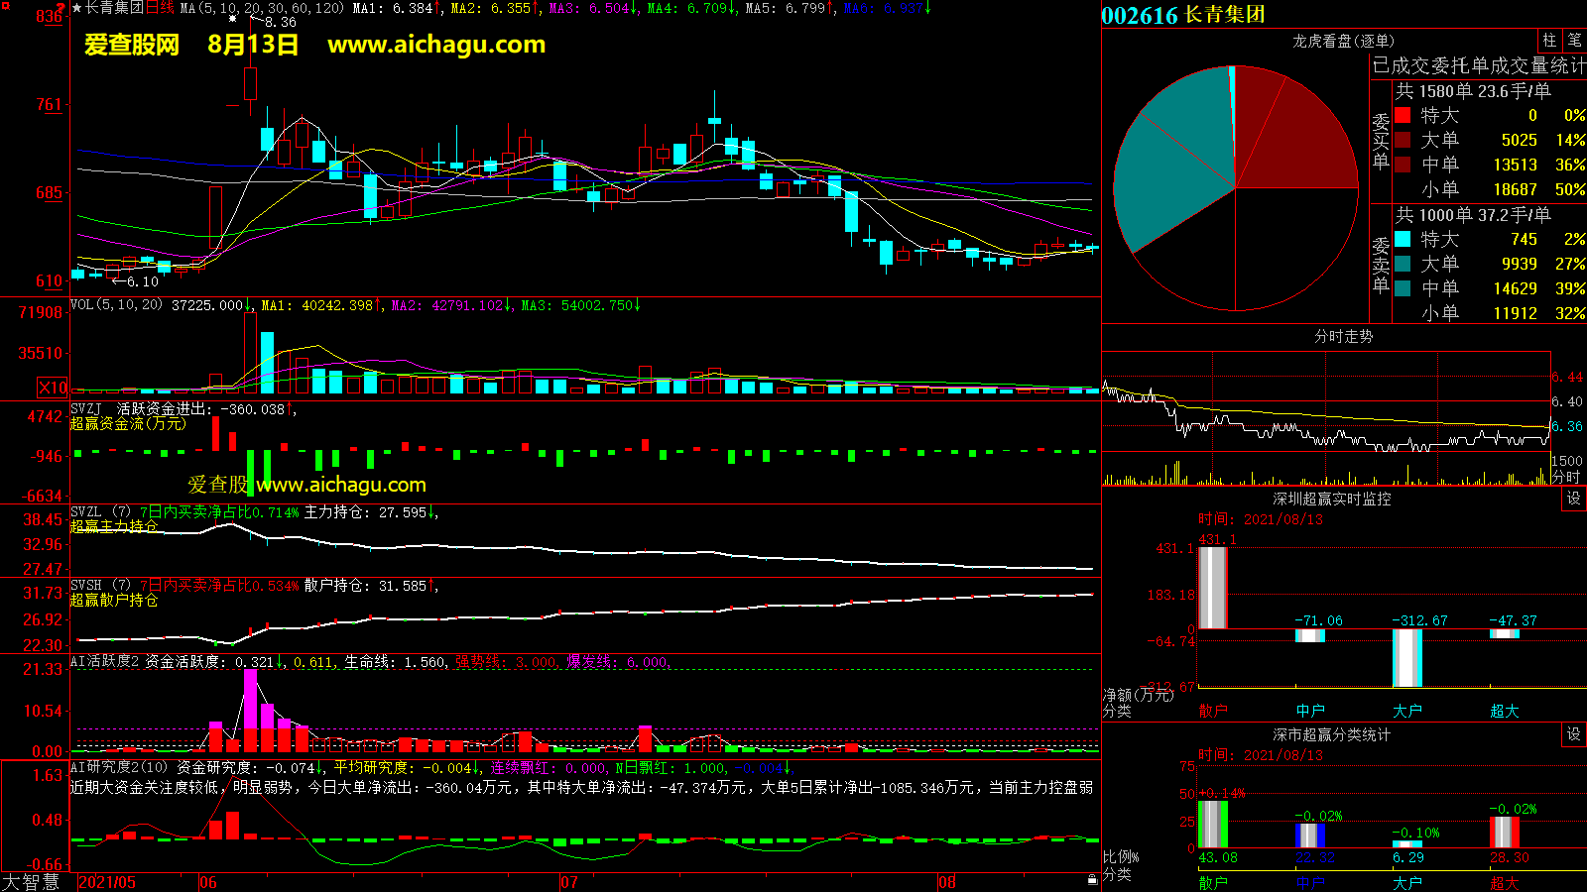The image size is (1587, 892).
Task: Click the 大智慧 label at bottom-left
Action: (x=31, y=882)
